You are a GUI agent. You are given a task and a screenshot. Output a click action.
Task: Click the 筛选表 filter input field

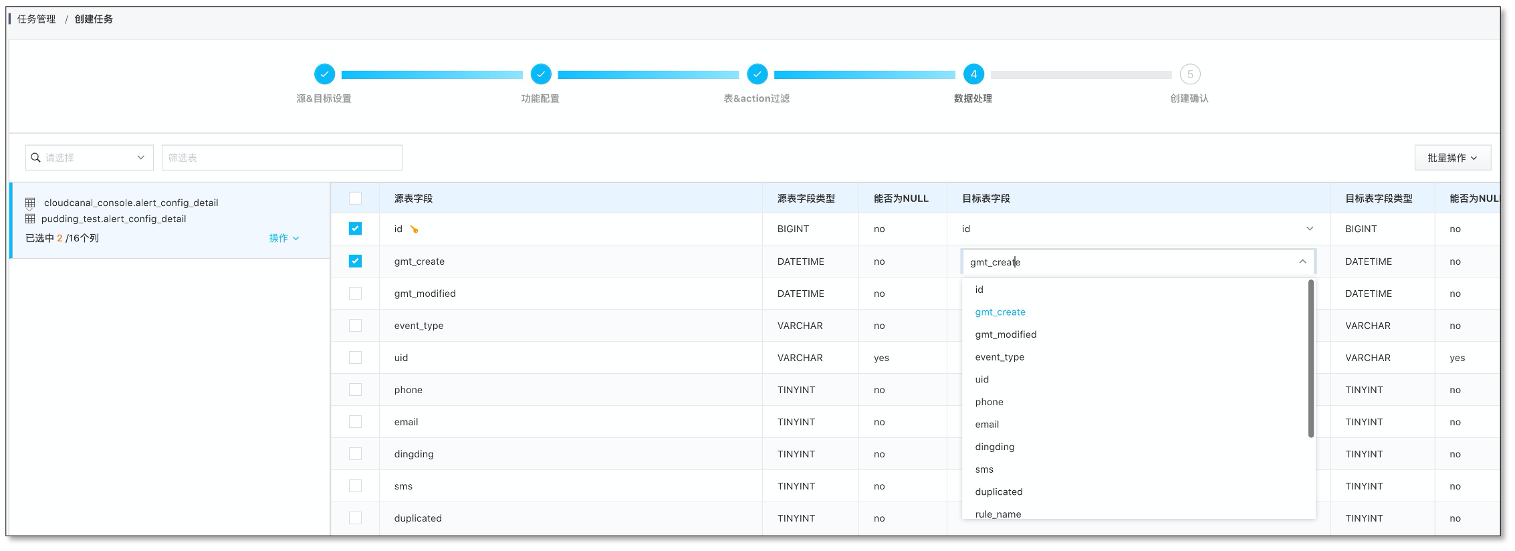click(x=281, y=158)
